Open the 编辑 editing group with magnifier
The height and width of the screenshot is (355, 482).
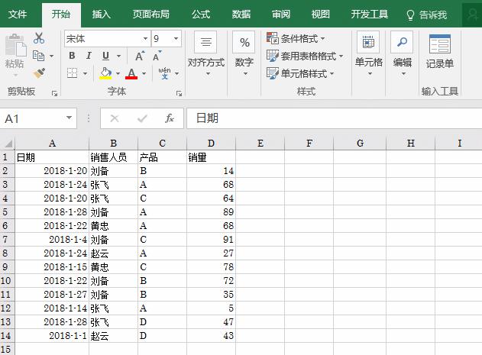point(403,54)
